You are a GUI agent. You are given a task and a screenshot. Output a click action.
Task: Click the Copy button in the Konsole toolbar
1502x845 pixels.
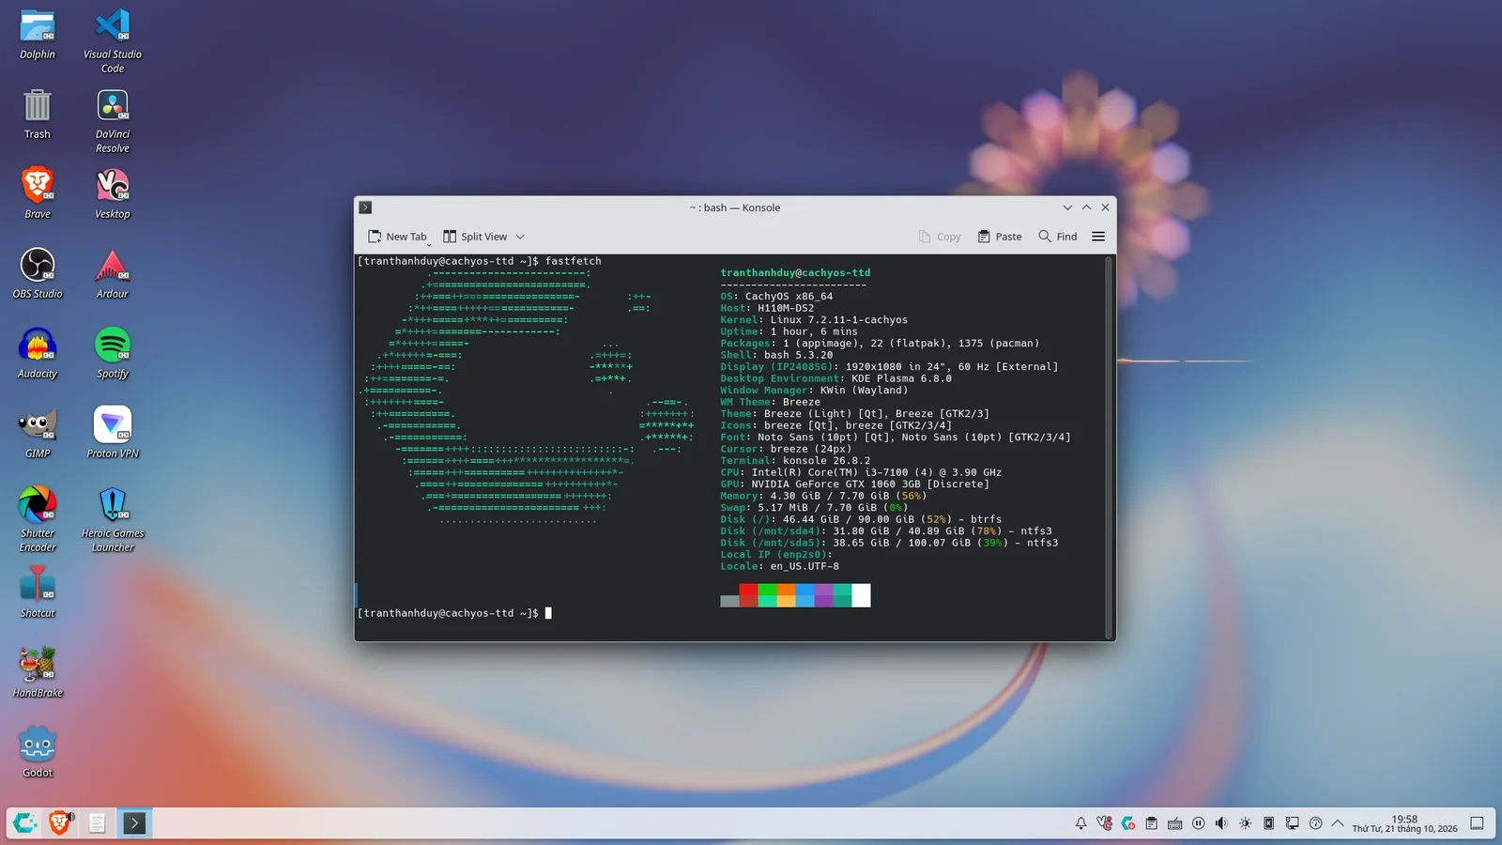click(940, 237)
